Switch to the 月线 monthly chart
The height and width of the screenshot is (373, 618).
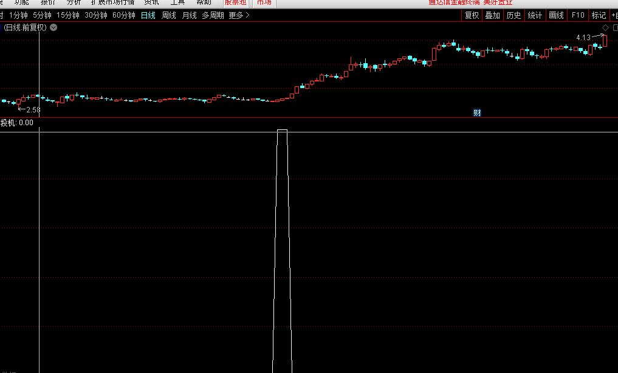pyautogui.click(x=190, y=15)
